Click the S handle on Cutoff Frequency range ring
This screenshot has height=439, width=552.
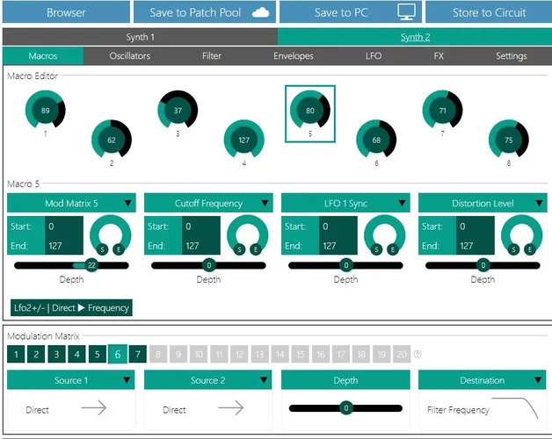[239, 249]
